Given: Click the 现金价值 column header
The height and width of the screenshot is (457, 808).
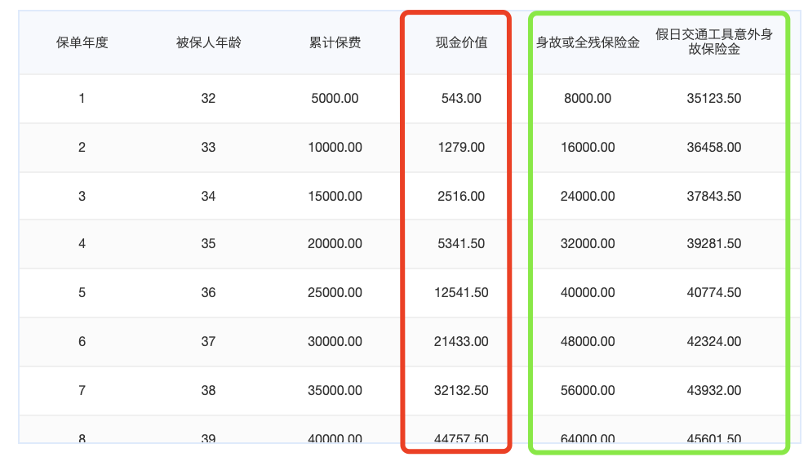Looking at the screenshot, I should [x=461, y=42].
